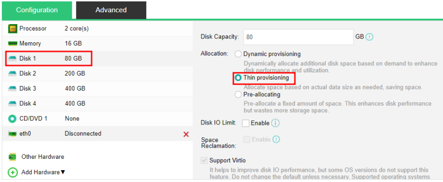443x182 pixels.
Task: Click the Disk Capacity input field
Action: (x=298, y=37)
